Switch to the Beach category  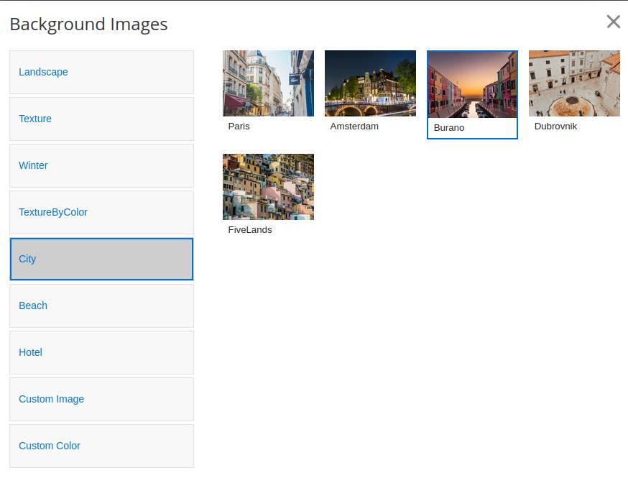click(x=101, y=305)
